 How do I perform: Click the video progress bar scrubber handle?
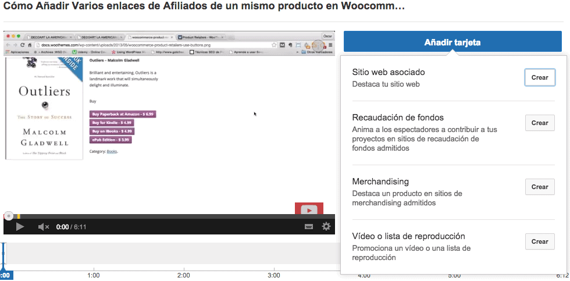[x=9, y=216]
